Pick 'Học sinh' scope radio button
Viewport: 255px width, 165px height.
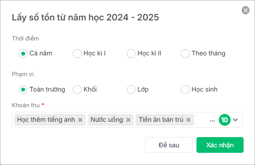pyautogui.click(x=185, y=90)
